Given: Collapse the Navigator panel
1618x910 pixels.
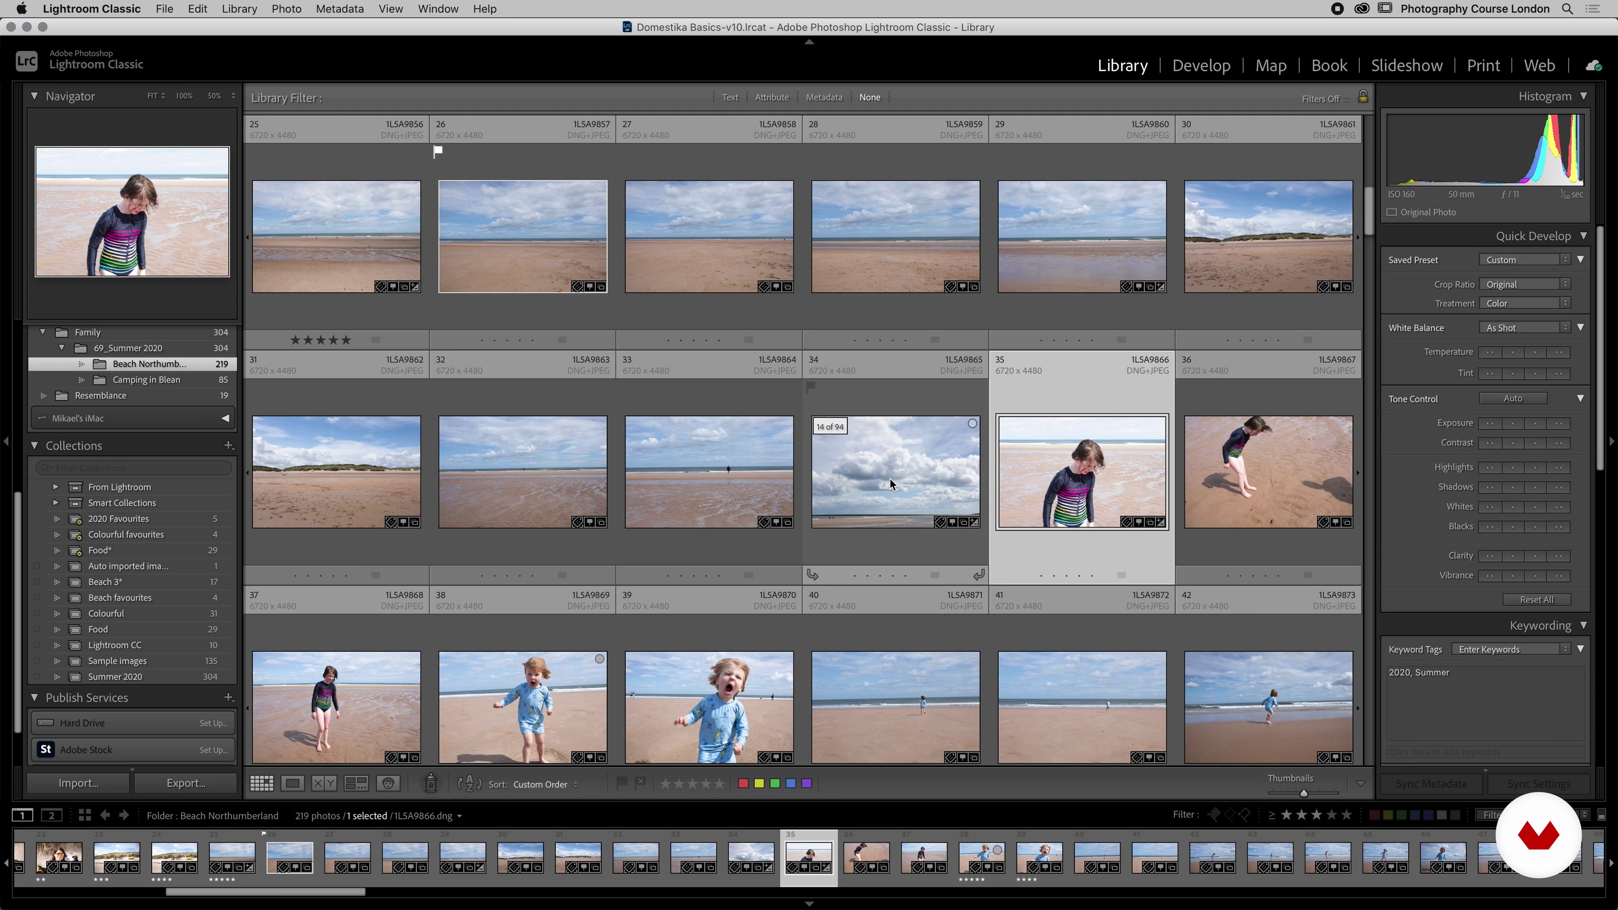Looking at the screenshot, I should click(35, 96).
